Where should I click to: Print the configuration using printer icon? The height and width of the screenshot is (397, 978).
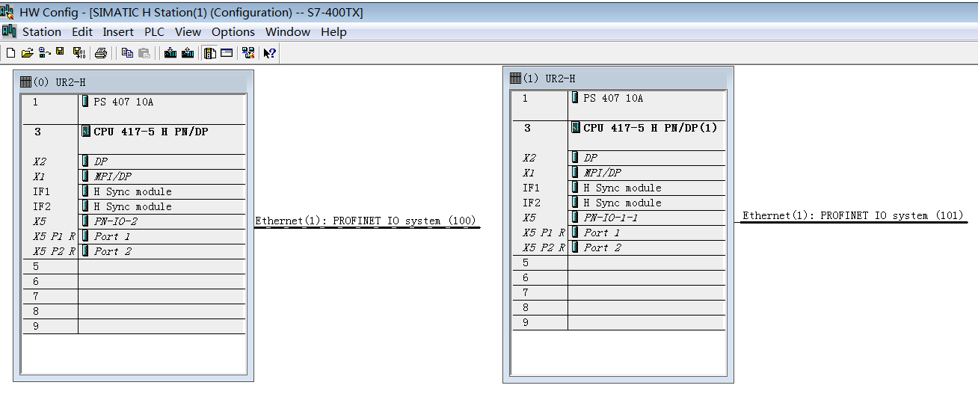(101, 53)
